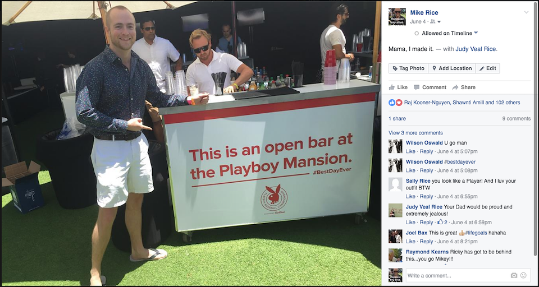Click the camera icon in comment box
This screenshot has height=287, width=539.
click(514, 275)
